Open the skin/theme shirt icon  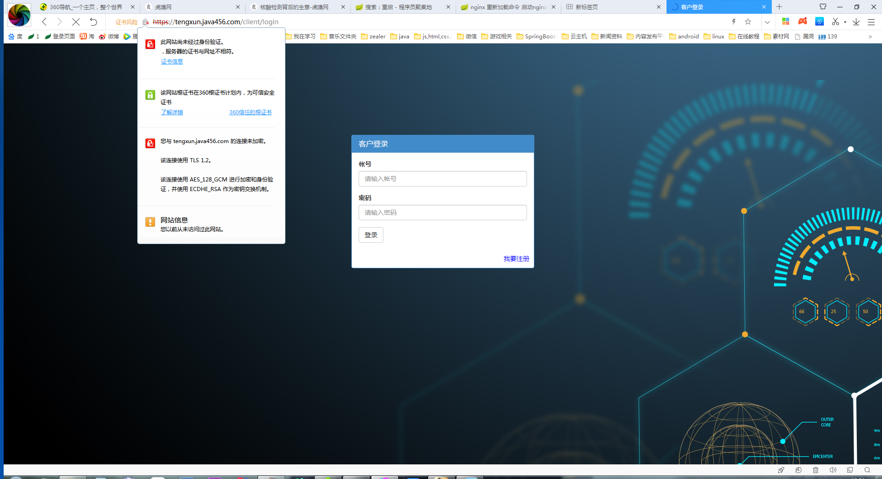[823, 7]
